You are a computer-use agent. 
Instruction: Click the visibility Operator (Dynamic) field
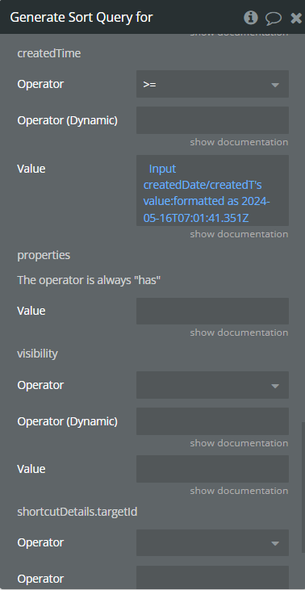[212, 421]
